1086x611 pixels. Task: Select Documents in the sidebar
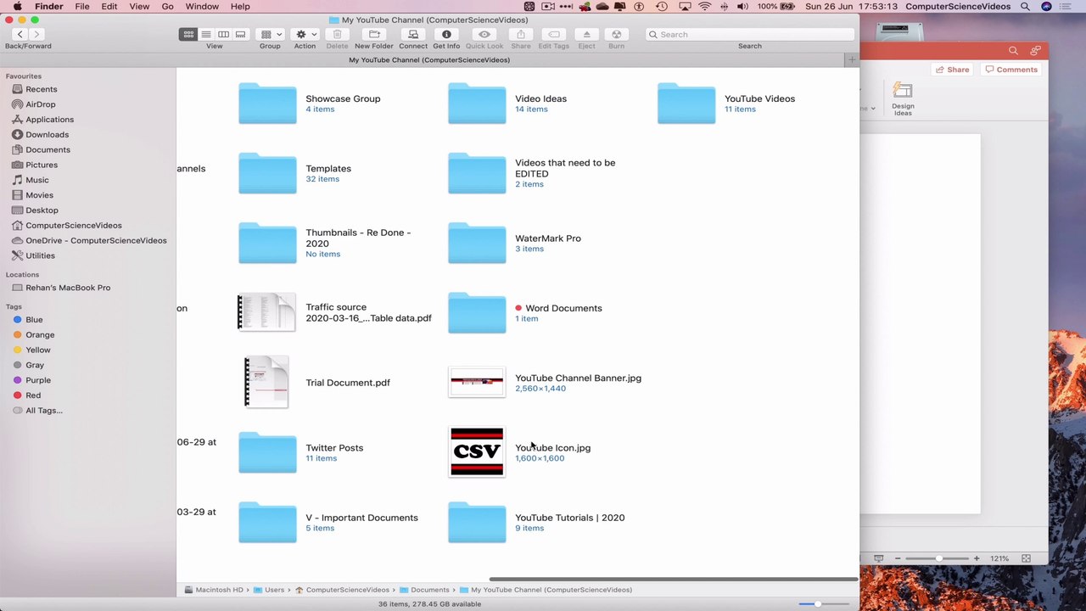pyautogui.click(x=48, y=149)
